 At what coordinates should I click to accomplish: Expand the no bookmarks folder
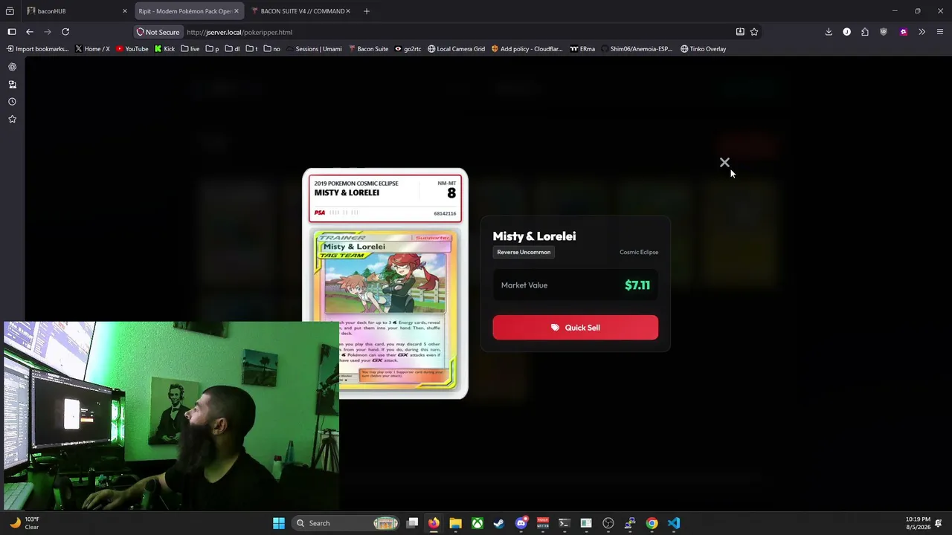pos(271,49)
